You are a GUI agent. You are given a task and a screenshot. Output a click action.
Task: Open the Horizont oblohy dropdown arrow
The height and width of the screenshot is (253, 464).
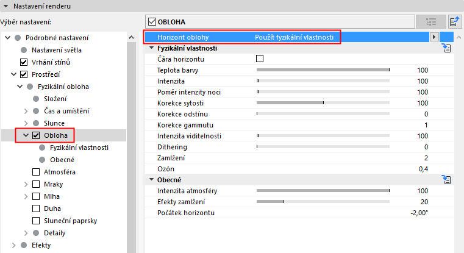click(434, 37)
